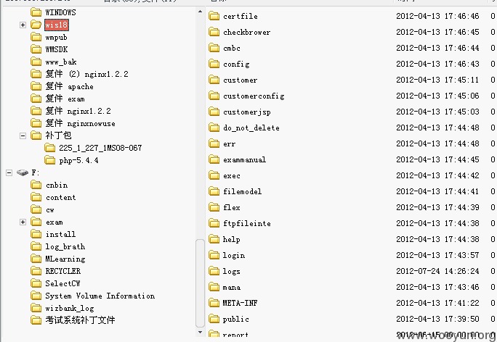The height and width of the screenshot is (342, 497).
Task: Click the customer folder icon
Action: tap(214, 80)
